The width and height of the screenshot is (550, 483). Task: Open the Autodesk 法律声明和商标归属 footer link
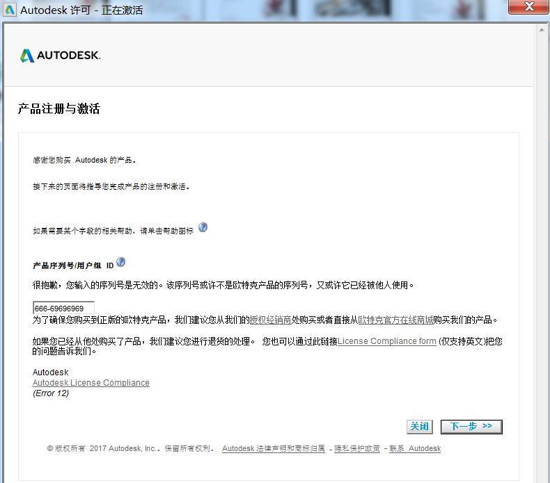click(273, 449)
